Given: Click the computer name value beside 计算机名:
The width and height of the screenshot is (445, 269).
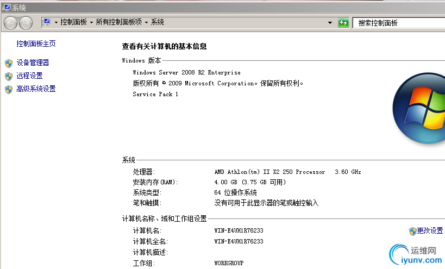Looking at the screenshot, I should coord(239,230).
